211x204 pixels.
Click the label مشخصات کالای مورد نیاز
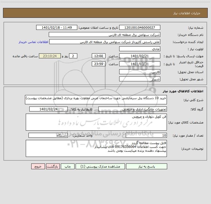(x=186, y=122)
